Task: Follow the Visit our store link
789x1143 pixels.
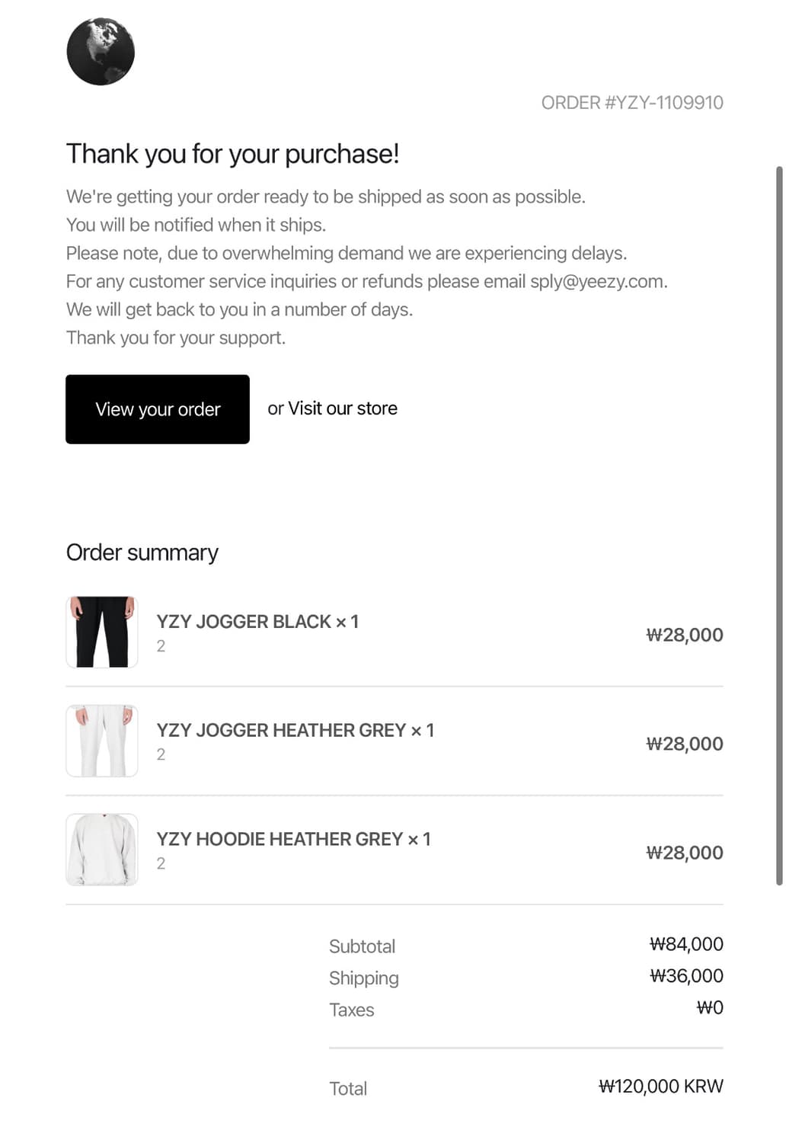Action: (343, 408)
